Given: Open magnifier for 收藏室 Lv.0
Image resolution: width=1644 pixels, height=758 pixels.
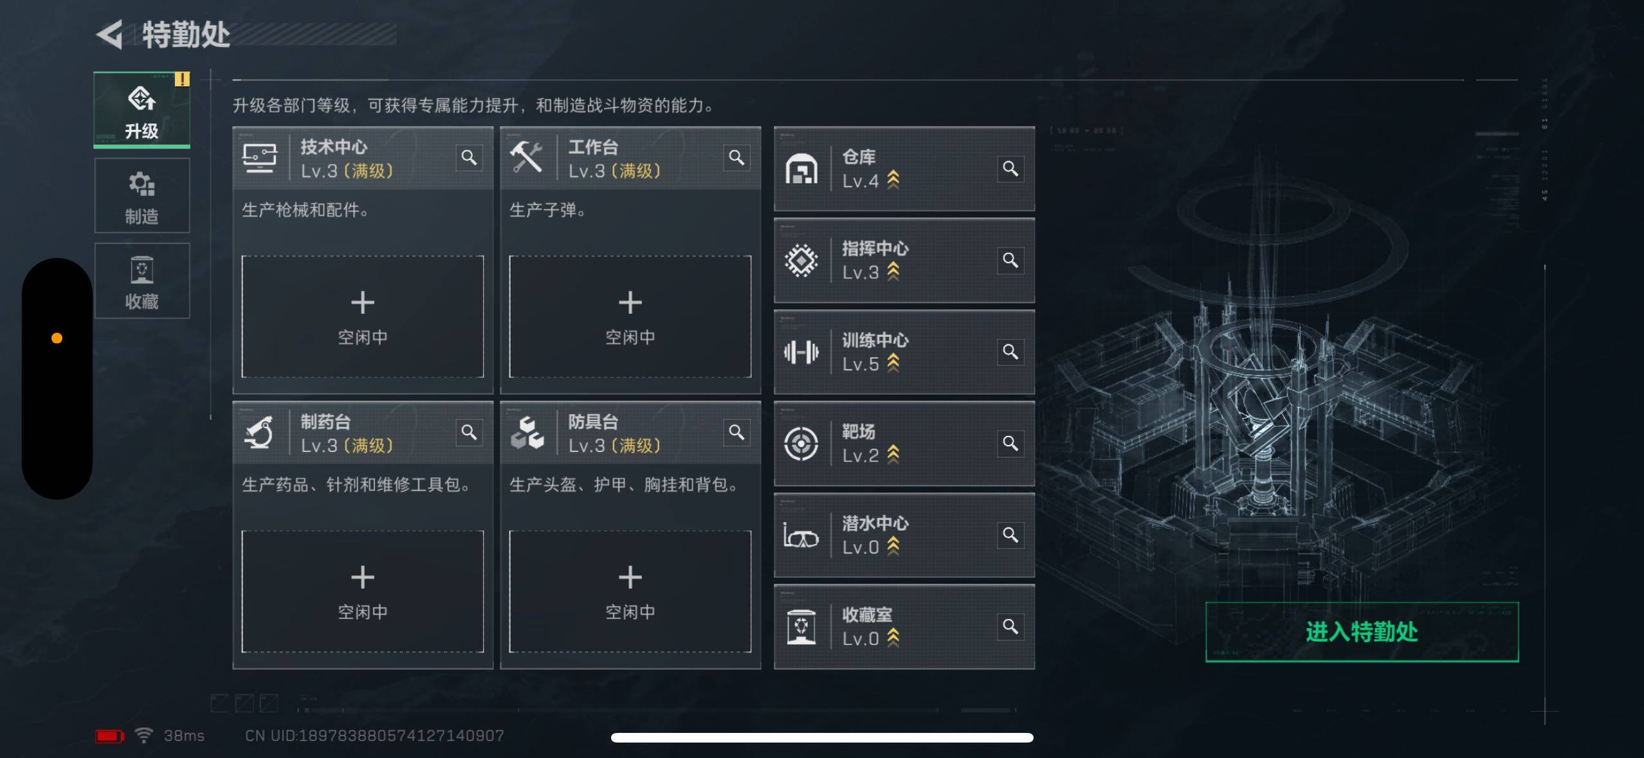Looking at the screenshot, I should pos(1010,626).
